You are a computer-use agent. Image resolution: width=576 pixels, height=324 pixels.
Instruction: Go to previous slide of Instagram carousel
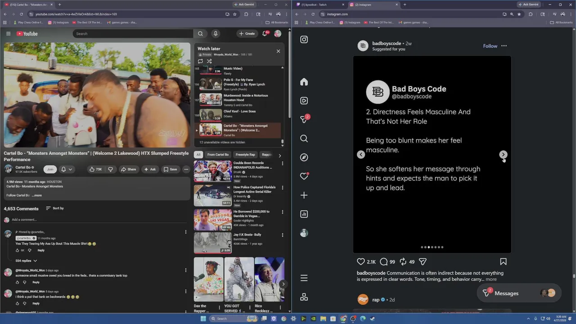tap(361, 154)
